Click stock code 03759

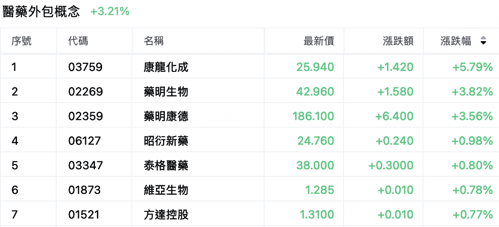[85, 67]
